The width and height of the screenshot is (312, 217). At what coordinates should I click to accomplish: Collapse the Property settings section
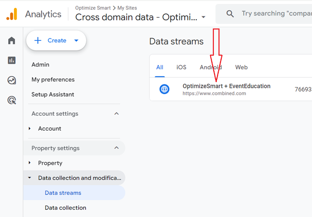click(x=116, y=148)
